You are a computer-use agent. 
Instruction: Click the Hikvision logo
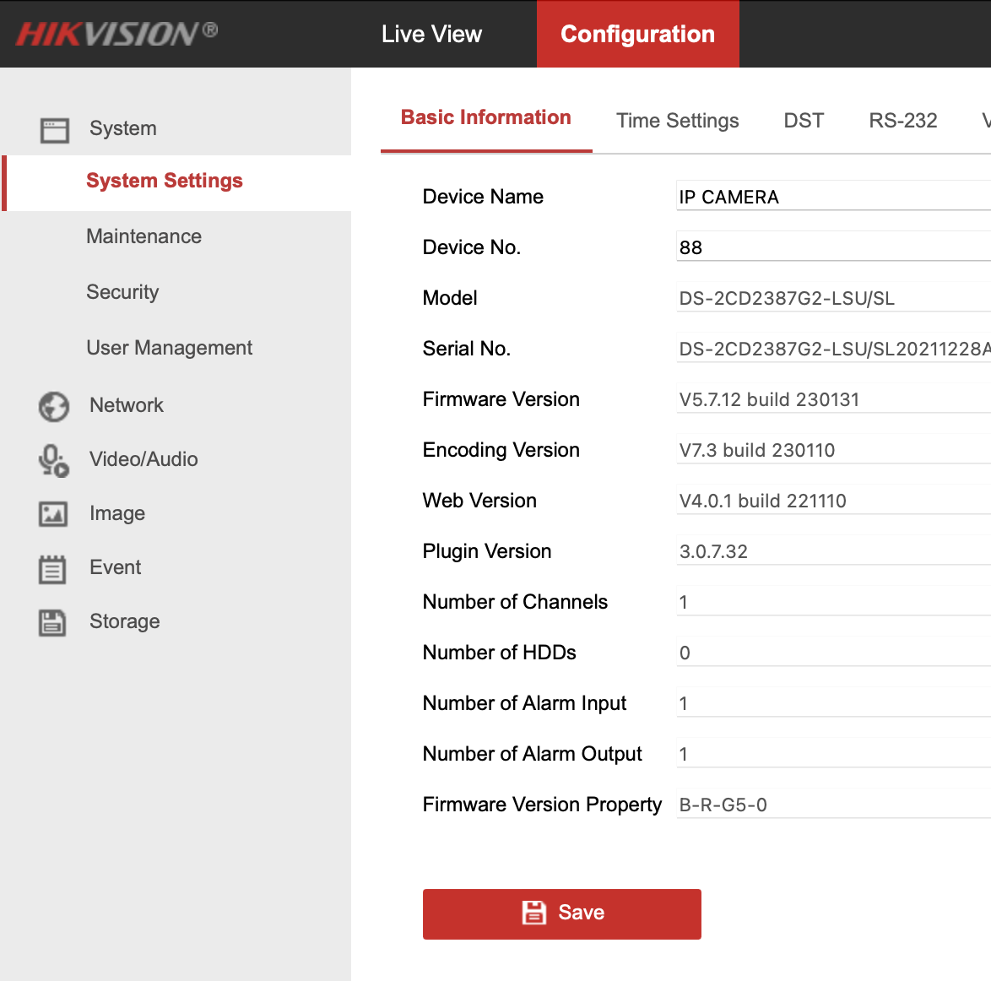tap(116, 34)
